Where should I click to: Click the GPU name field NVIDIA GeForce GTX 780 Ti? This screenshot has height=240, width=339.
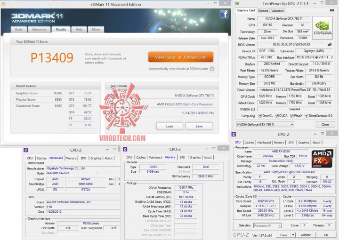283,18
